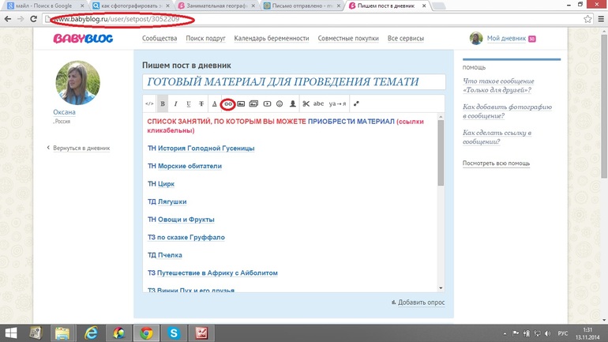Toggle bold formatting in the editor
Screen dimensions: 608x342
click(163, 104)
